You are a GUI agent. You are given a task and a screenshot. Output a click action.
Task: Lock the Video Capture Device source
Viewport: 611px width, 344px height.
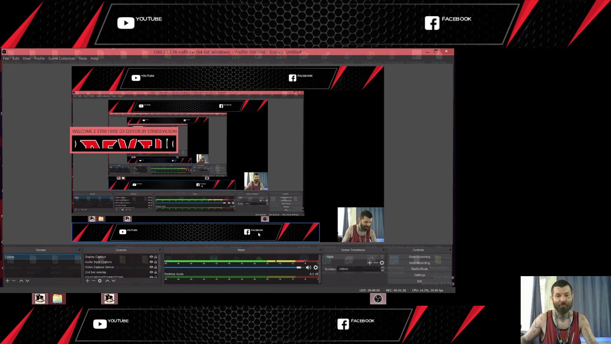[x=156, y=267]
